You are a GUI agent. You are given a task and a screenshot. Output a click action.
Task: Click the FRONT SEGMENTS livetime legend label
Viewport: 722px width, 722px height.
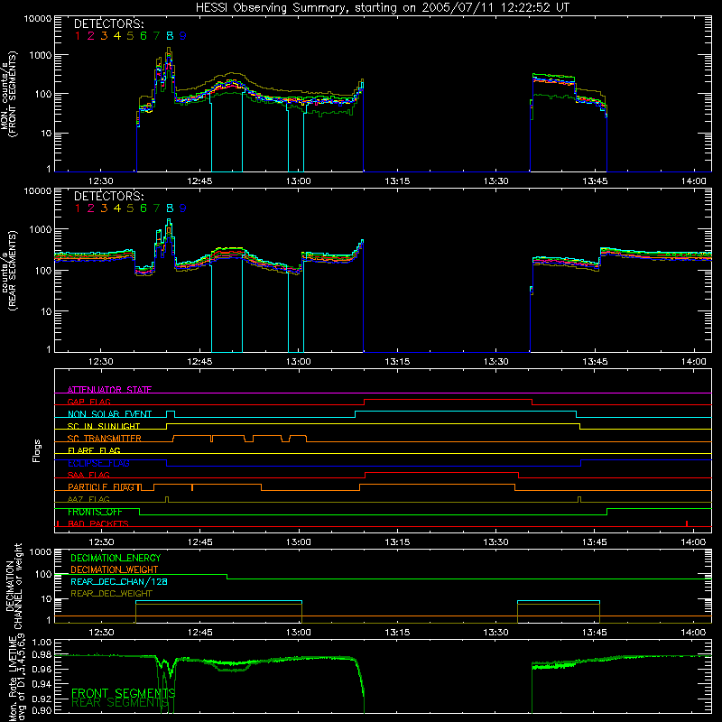click(x=123, y=693)
